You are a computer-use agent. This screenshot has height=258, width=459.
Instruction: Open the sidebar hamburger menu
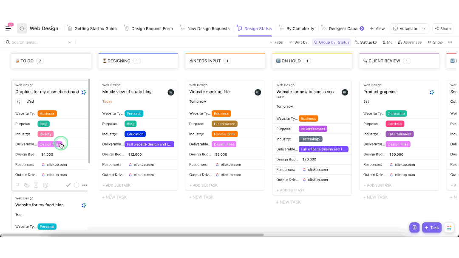pyautogui.click(x=8, y=28)
